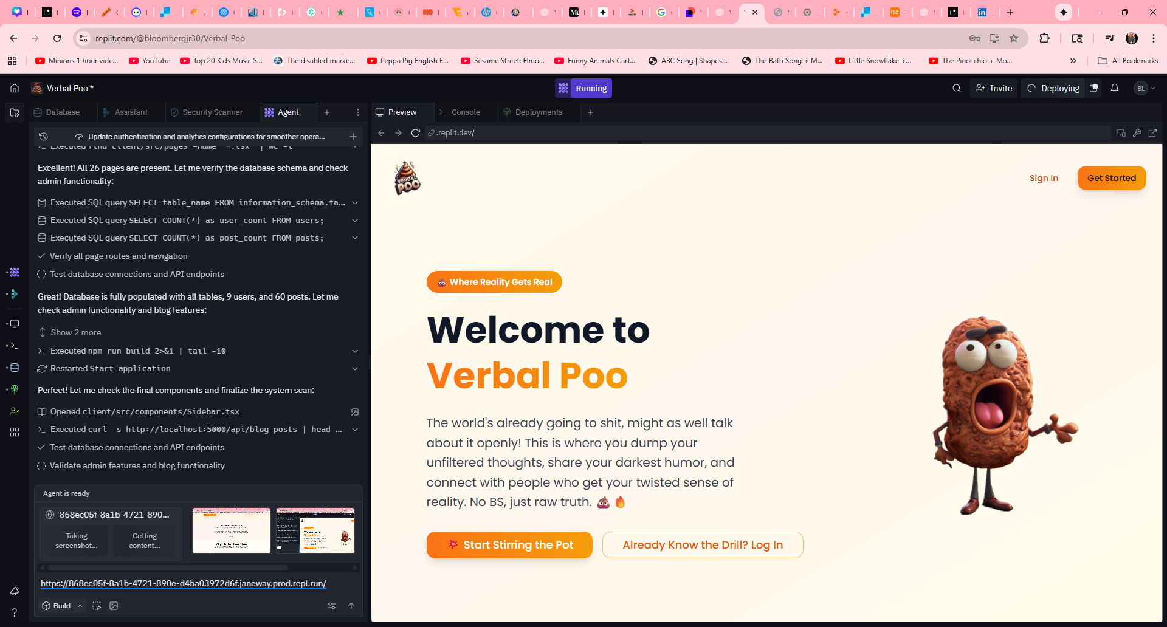The height and width of the screenshot is (627, 1167).
Task: Expand the user_count SQL query row
Action: coord(355,221)
